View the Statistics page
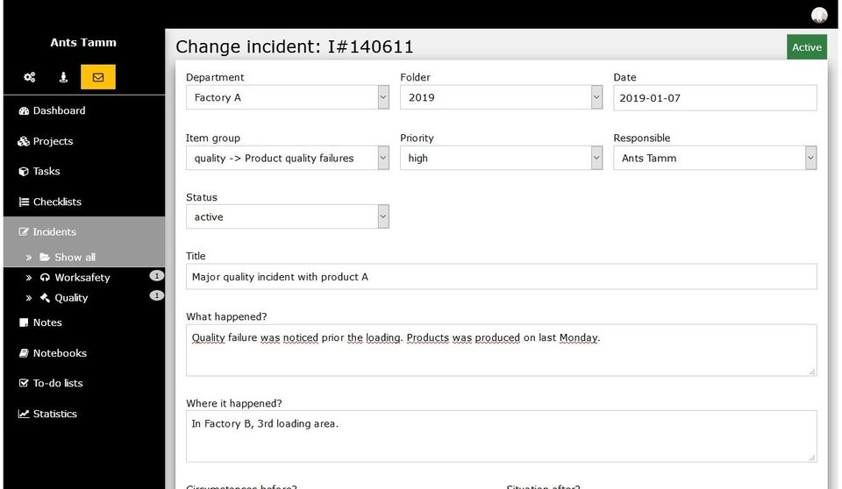Screen dimensions: 842x489 (x=54, y=414)
